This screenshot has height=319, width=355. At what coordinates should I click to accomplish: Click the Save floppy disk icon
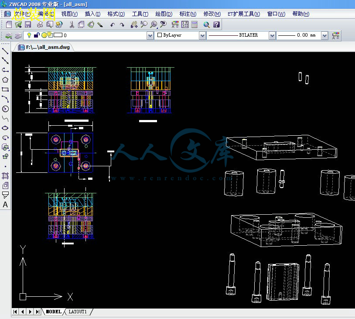coord(28,24)
